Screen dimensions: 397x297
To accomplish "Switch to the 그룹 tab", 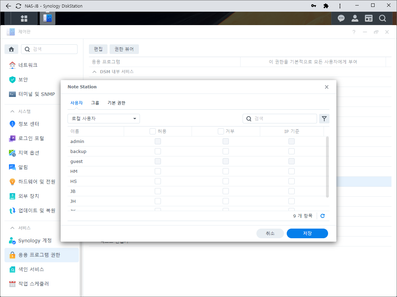I will coord(95,103).
